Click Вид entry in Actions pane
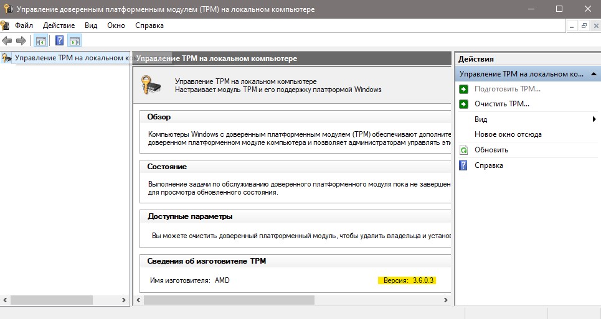The image size is (601, 319). 481,119
